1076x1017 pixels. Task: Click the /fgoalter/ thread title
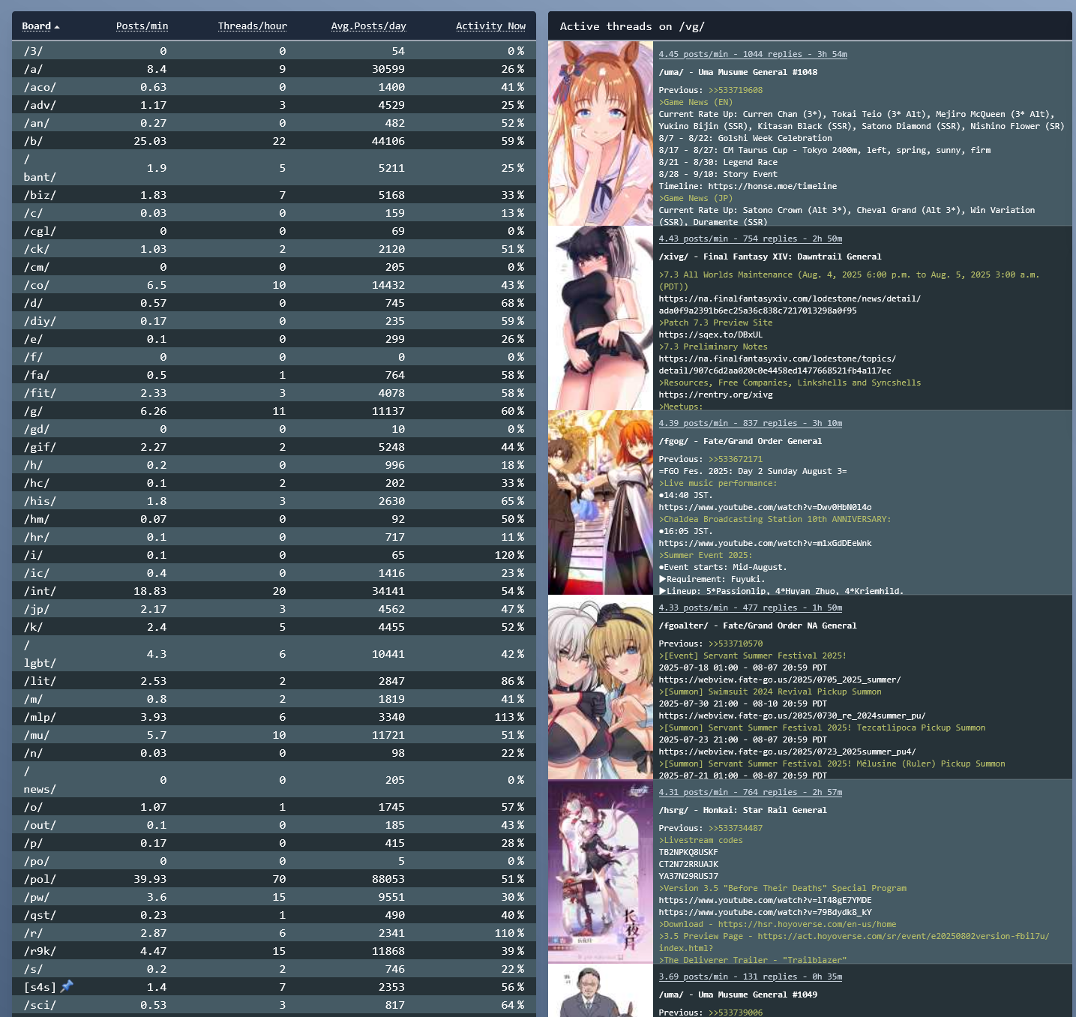[x=757, y=625]
